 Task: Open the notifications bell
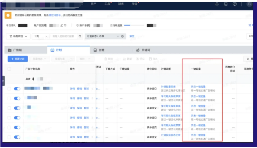[217, 4]
